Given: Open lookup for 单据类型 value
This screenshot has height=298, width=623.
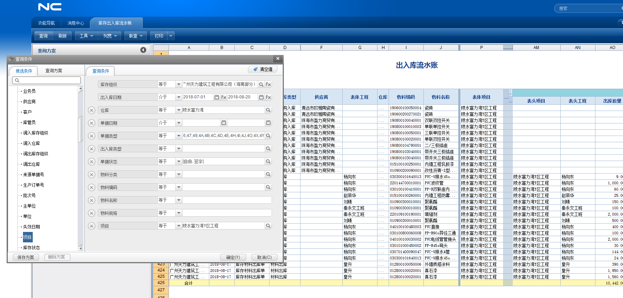Looking at the screenshot, I should (x=268, y=136).
